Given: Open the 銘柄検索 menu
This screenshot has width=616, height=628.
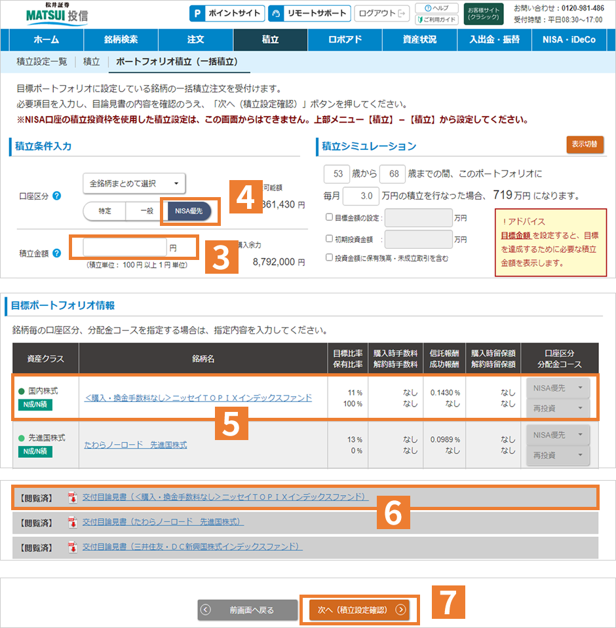Looking at the screenshot, I should click(121, 40).
